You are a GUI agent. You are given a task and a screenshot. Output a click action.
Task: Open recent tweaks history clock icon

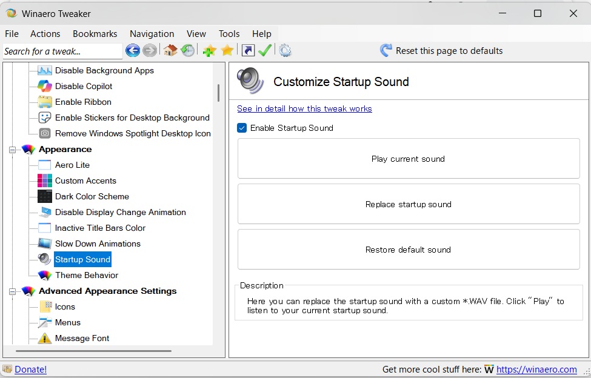[188, 51]
